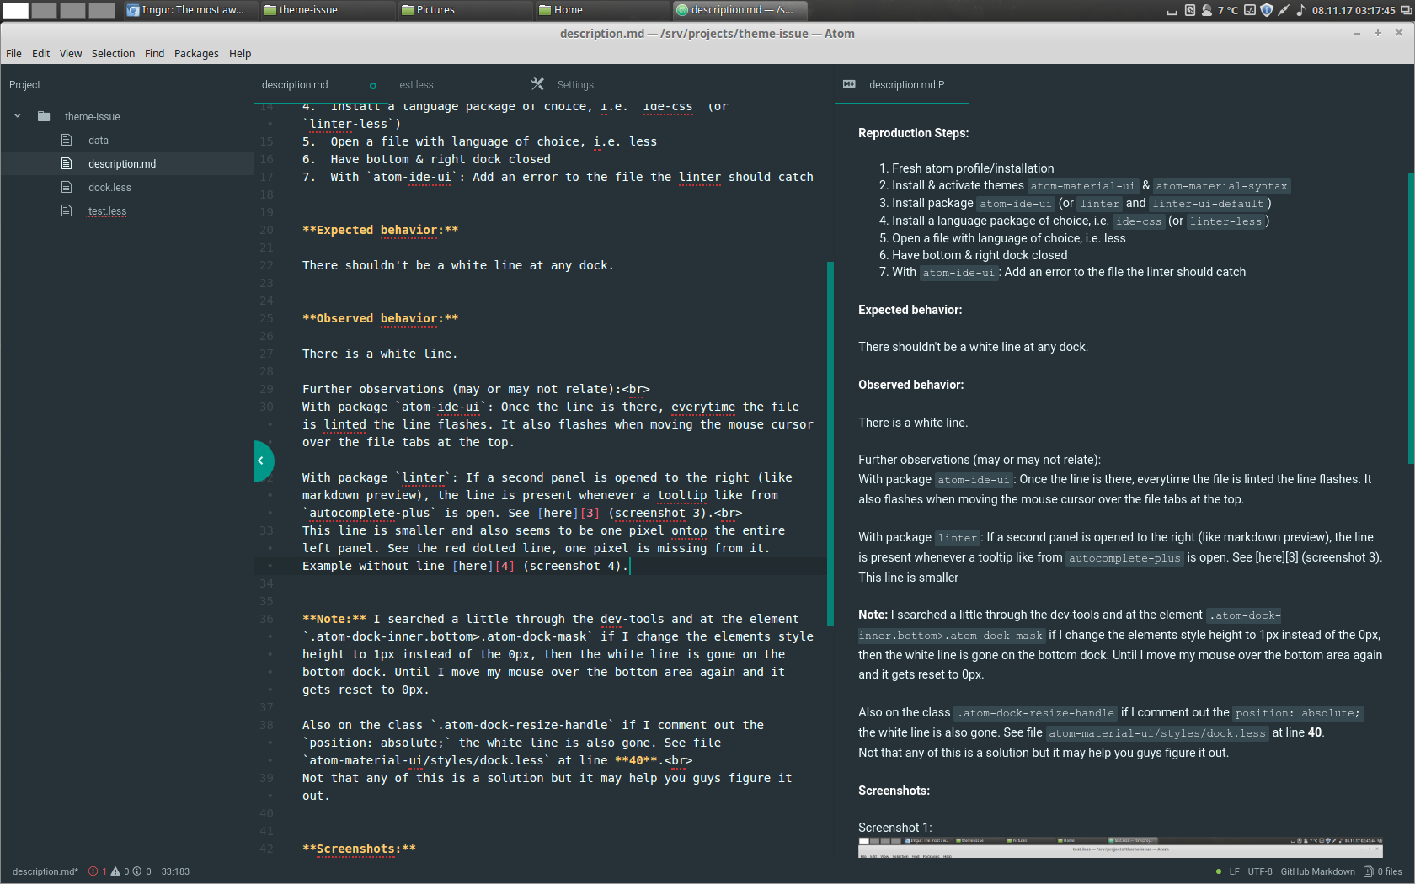Open the Help menu
1415x884 pixels.
(x=240, y=53)
